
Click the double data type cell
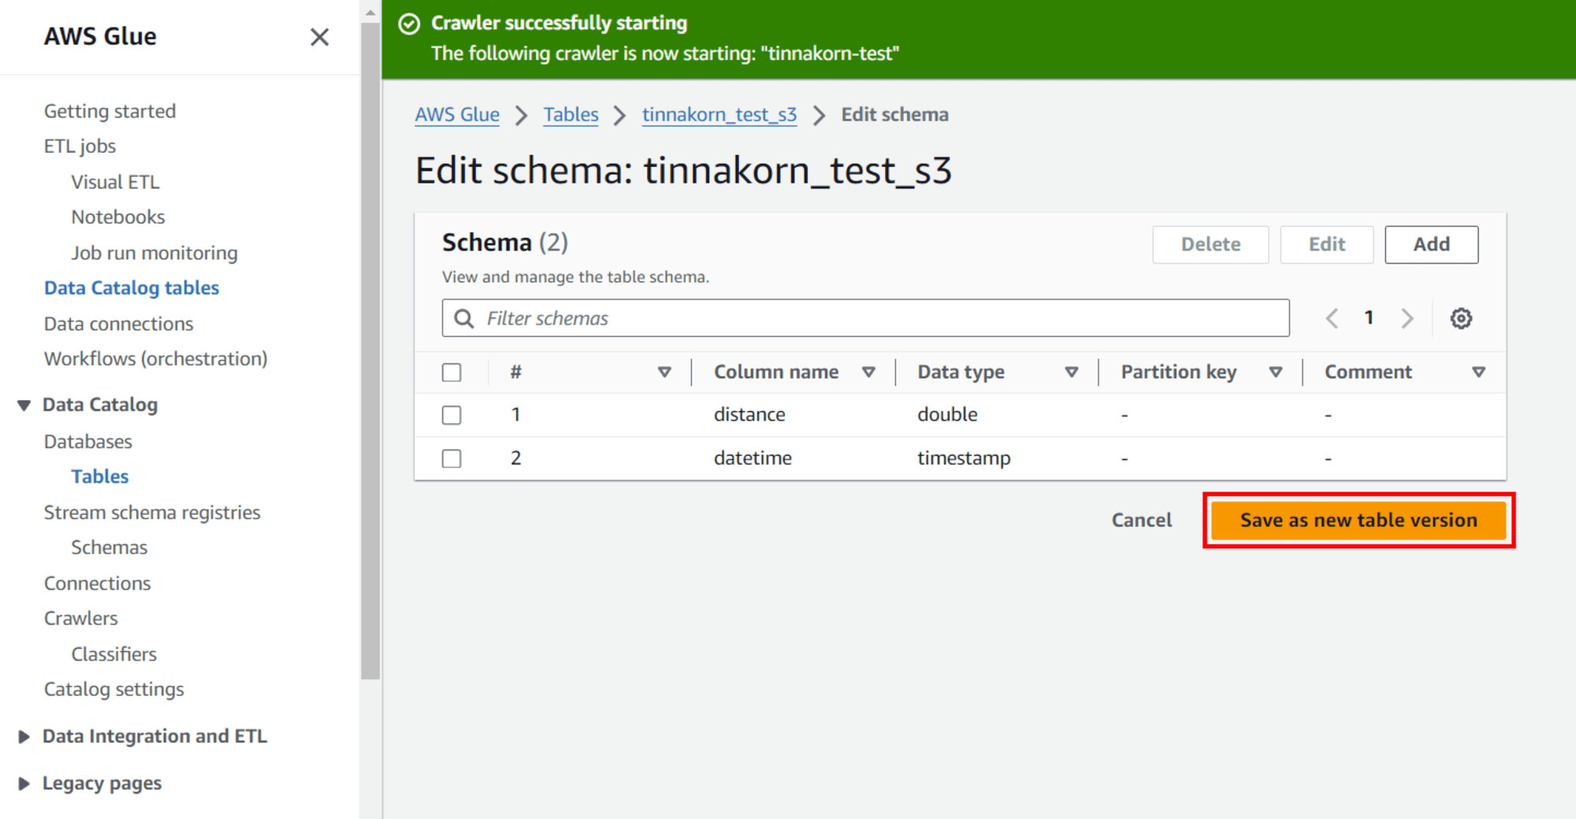point(947,415)
